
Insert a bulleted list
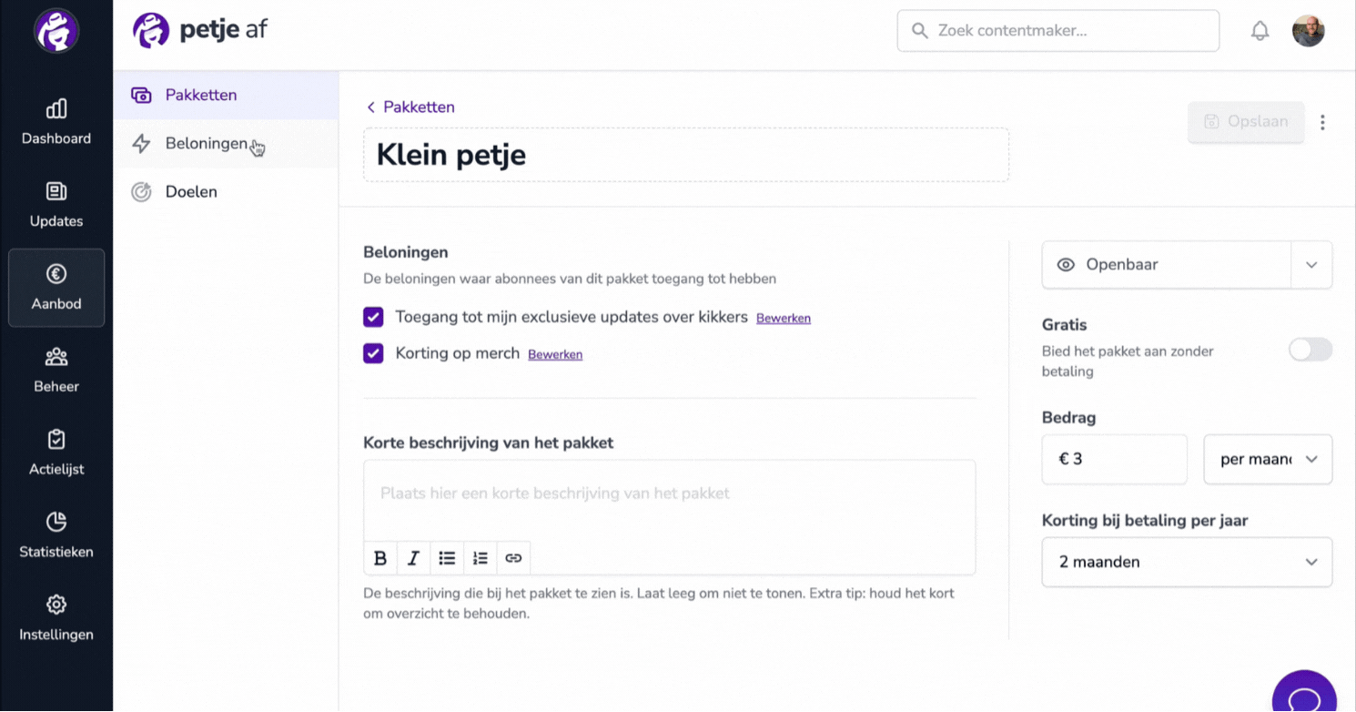tap(447, 558)
